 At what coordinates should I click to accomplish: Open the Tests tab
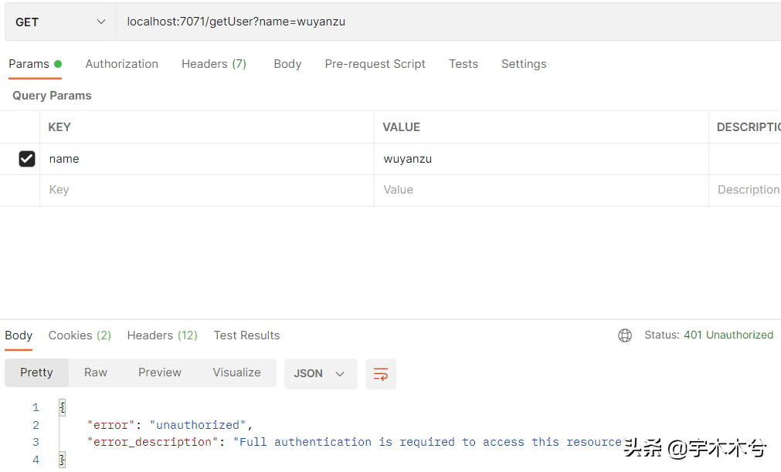(464, 64)
